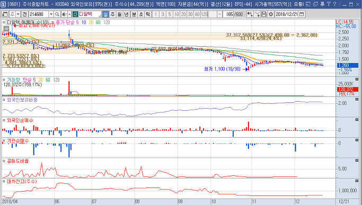Open chart settings gear icon
Viewport: 362px width, 205px height.
point(271,14)
